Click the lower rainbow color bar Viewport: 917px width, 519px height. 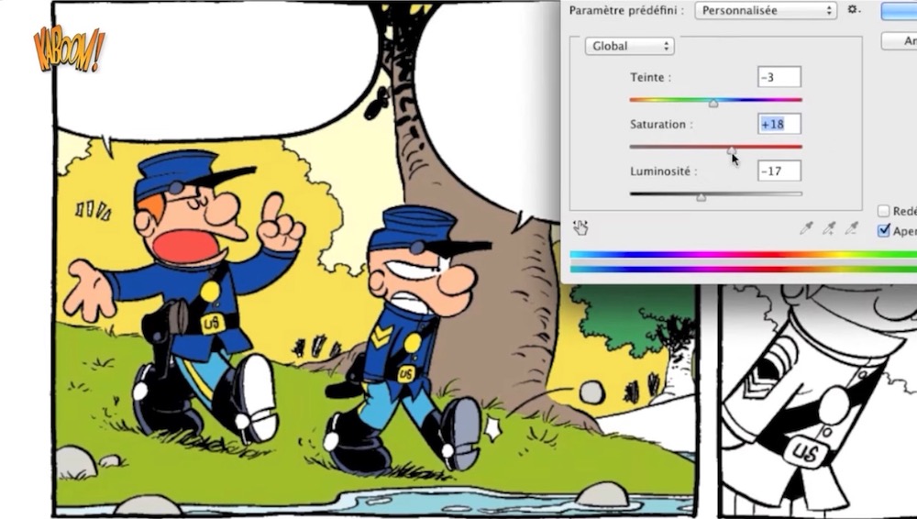(743, 270)
